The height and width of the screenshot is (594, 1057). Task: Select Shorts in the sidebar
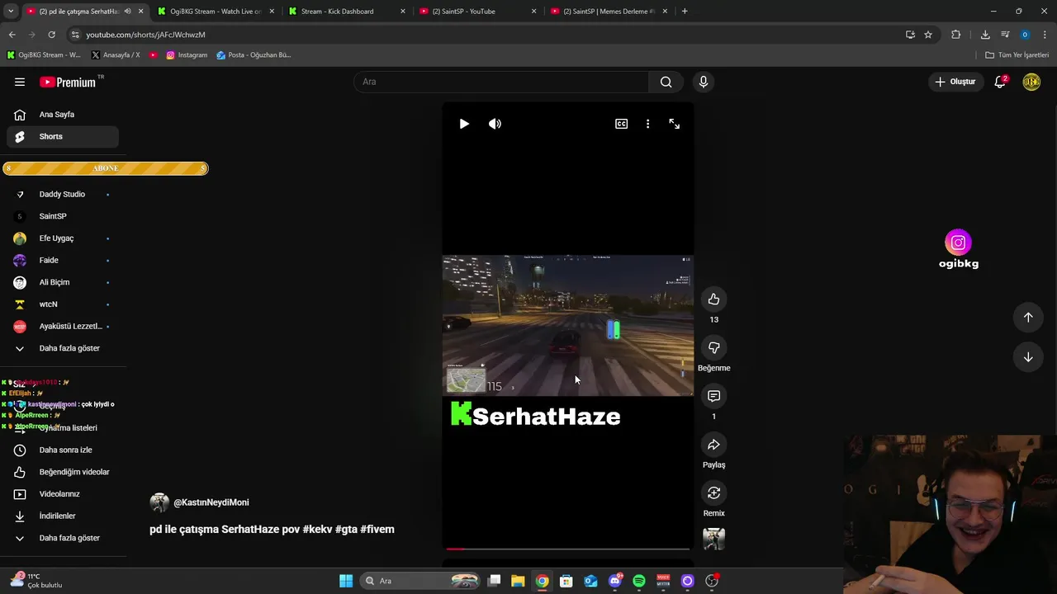63,136
